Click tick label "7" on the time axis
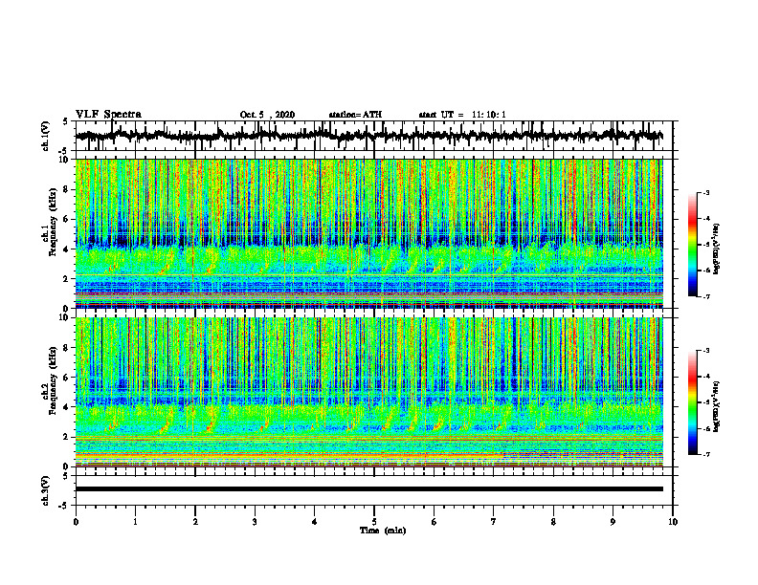 (494, 522)
